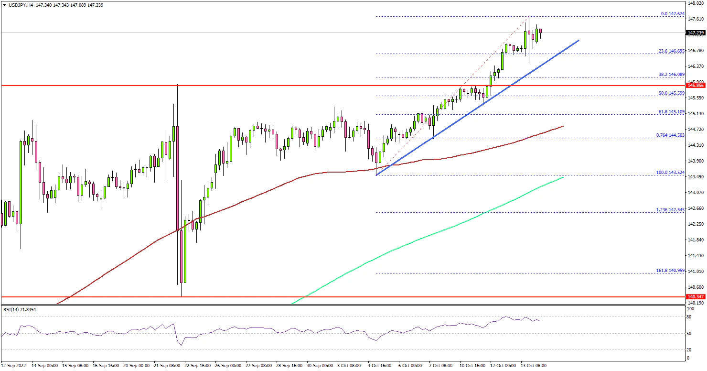Viewport: 707px width, 371px height.
Task: Click the current price tag 147.239
Action: (x=696, y=33)
